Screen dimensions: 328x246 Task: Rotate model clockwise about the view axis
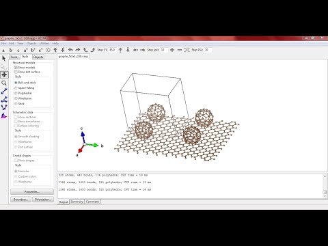(x=92, y=50)
